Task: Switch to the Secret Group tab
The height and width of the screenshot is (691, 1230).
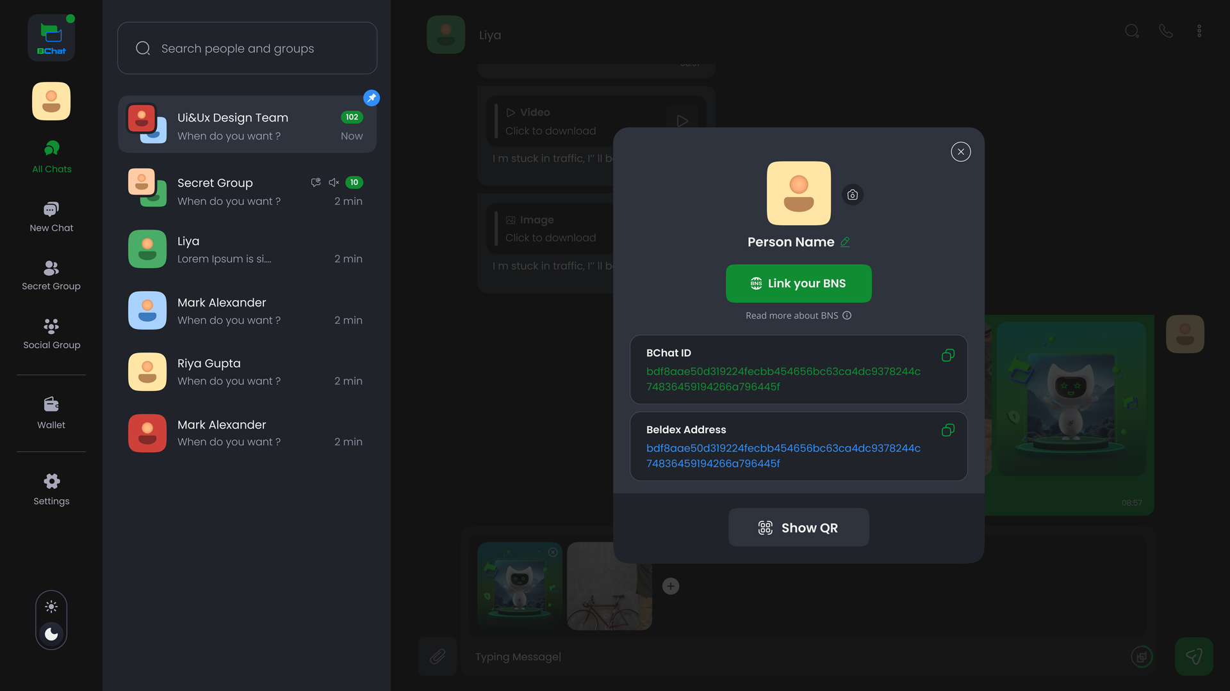Action: pyautogui.click(x=51, y=275)
